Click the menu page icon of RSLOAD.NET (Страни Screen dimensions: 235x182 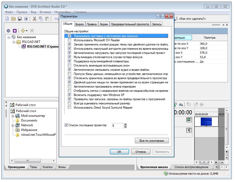(x=24, y=47)
